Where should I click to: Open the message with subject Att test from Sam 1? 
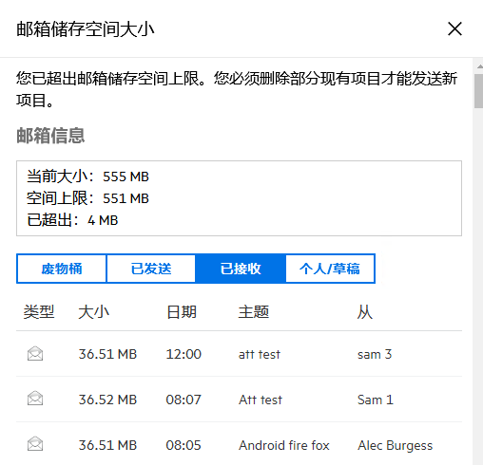pos(261,400)
